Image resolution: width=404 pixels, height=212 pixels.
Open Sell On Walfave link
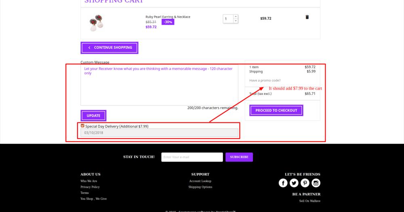point(310,201)
